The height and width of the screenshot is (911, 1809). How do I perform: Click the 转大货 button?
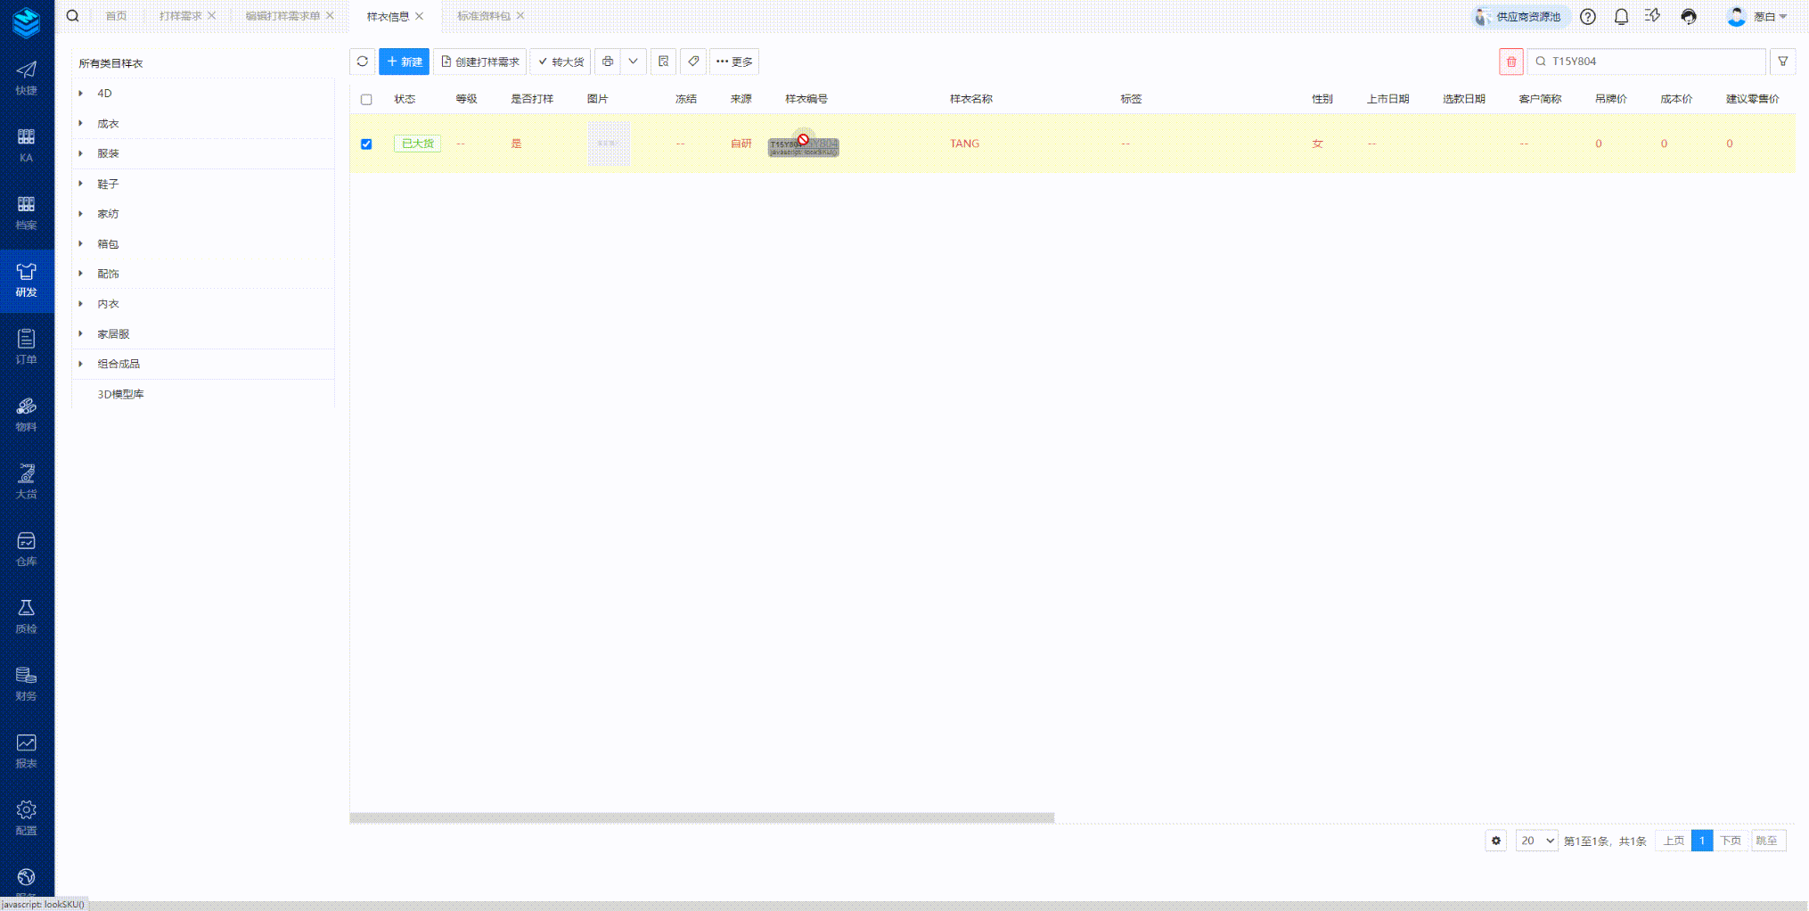[561, 62]
